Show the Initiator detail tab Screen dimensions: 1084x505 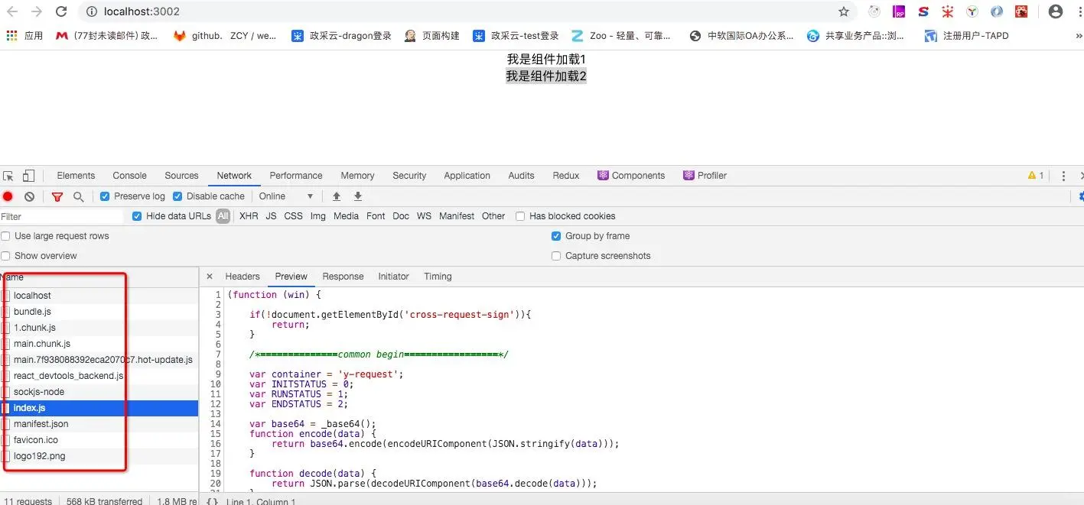click(x=393, y=277)
